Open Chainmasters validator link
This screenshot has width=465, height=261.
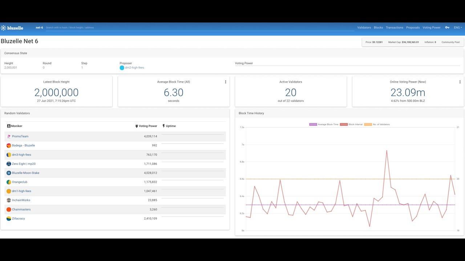[21, 210]
